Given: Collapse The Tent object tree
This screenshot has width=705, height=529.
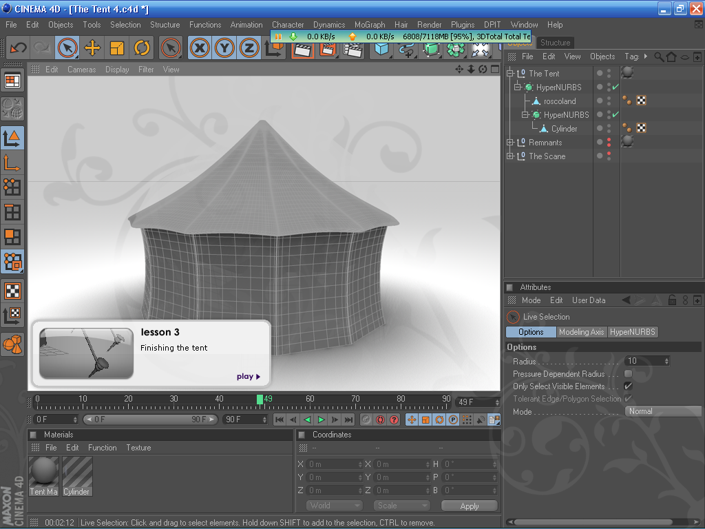Looking at the screenshot, I should (x=510, y=73).
